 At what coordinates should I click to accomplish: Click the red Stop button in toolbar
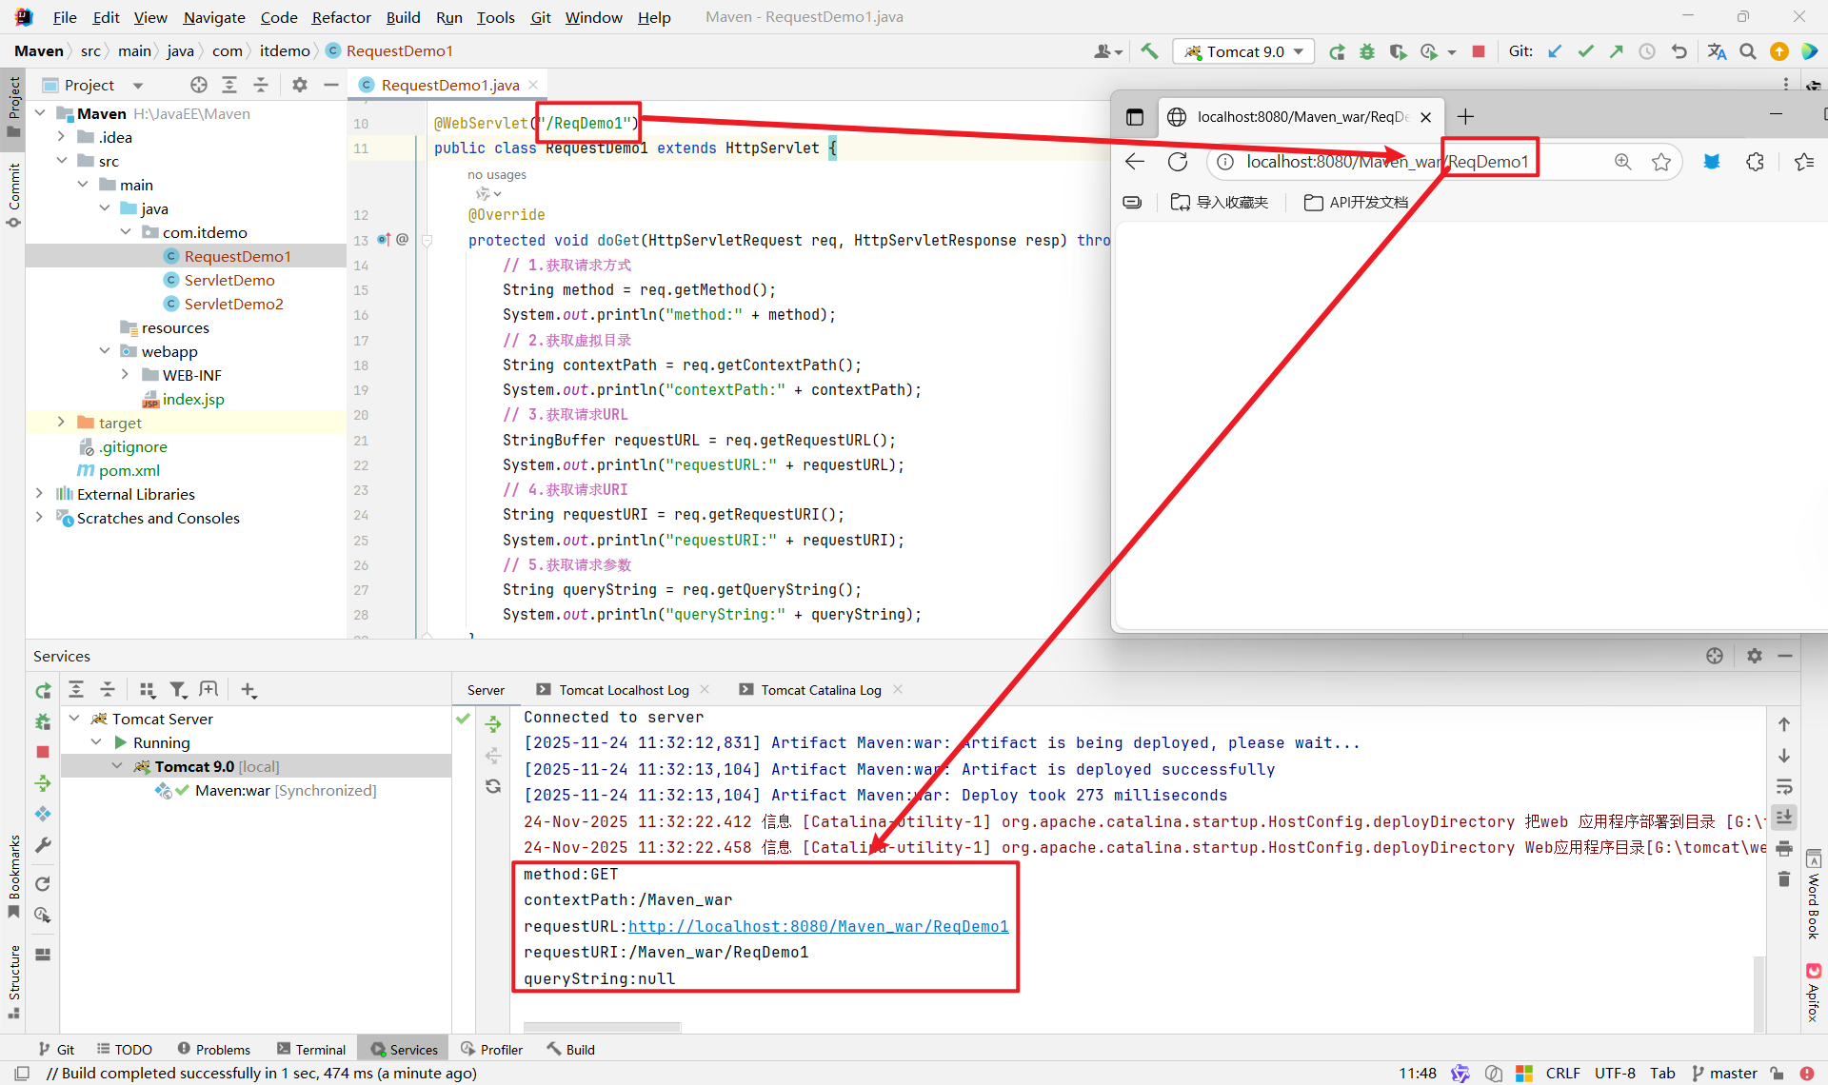1479,51
